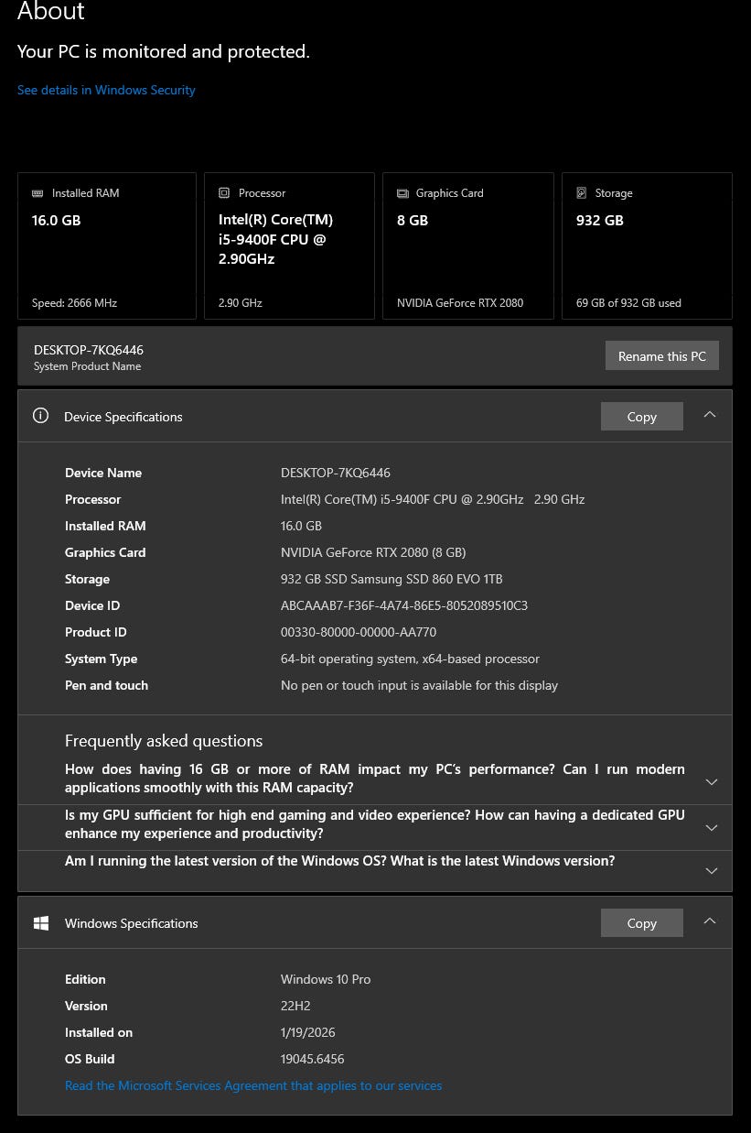Click the System Product Name label
The width and height of the screenshot is (751, 1133).
coord(87,366)
